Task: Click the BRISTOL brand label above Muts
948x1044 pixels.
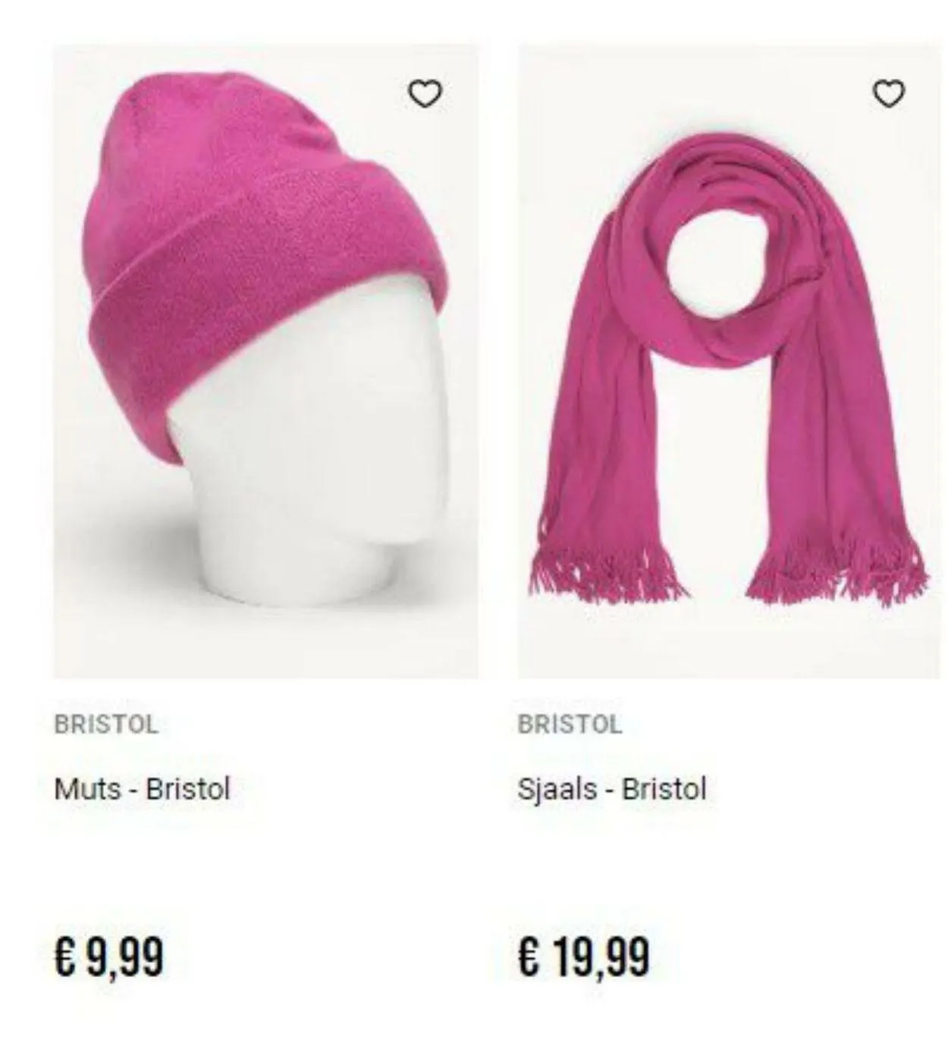Action: 106,724
